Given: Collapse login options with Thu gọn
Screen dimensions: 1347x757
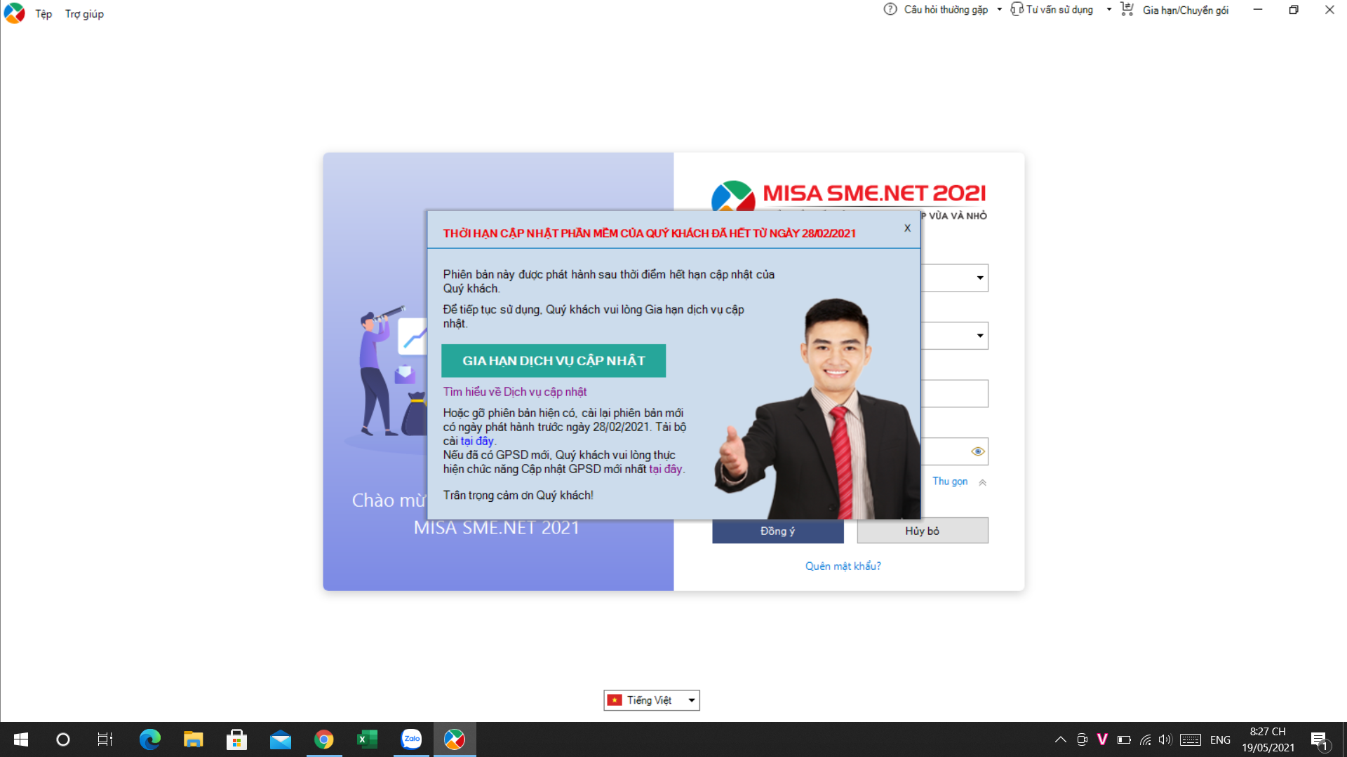Looking at the screenshot, I should pos(959,482).
